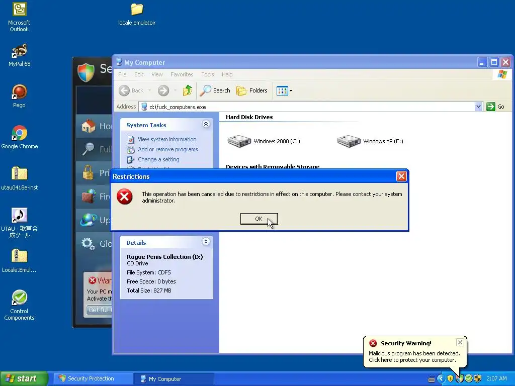Select the Windows 2000 (C:) drive
Image resolution: width=515 pixels, height=386 pixels.
(x=264, y=141)
